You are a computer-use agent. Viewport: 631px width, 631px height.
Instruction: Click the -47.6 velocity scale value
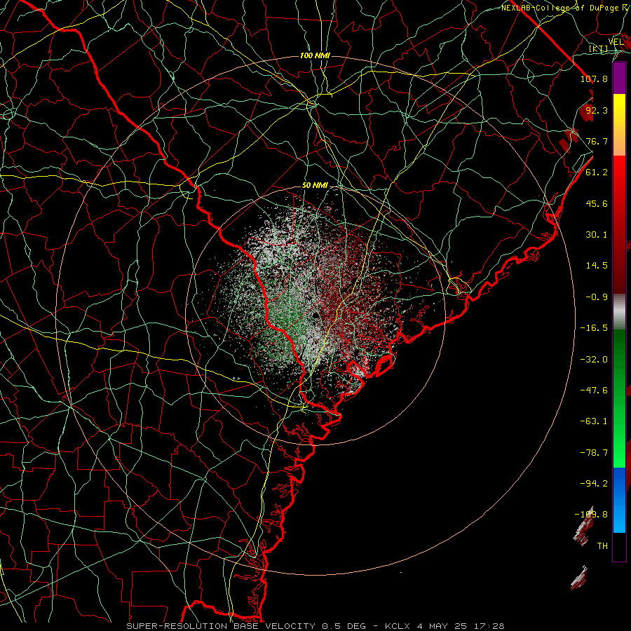point(594,391)
